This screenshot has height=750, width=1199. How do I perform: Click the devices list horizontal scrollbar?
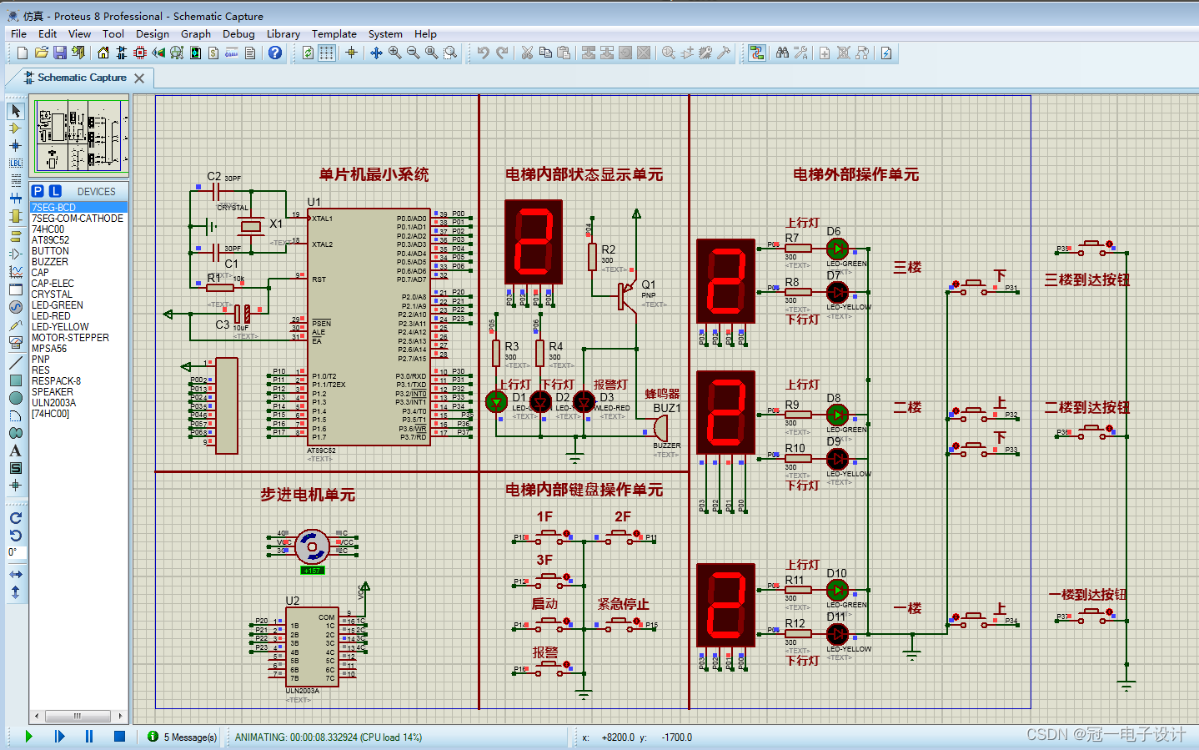point(78,716)
